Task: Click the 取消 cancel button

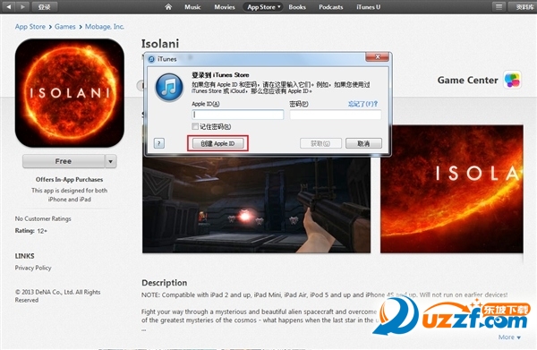Action: pyautogui.click(x=363, y=143)
